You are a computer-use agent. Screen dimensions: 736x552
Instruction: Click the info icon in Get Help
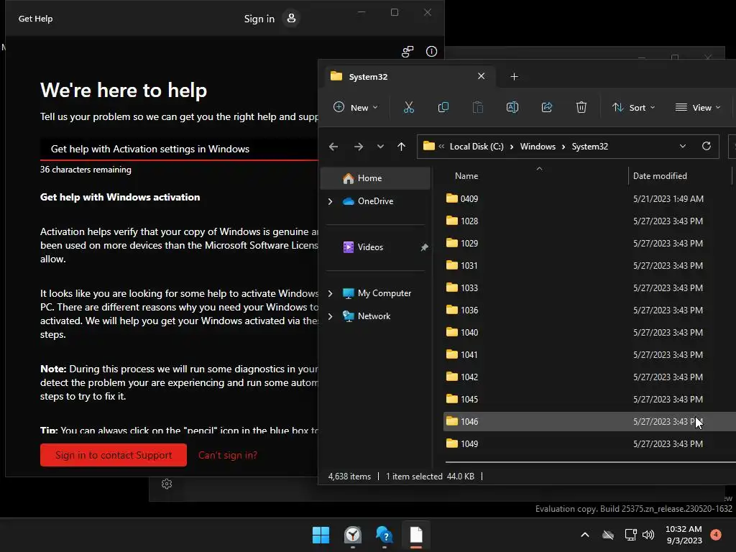[431, 51]
